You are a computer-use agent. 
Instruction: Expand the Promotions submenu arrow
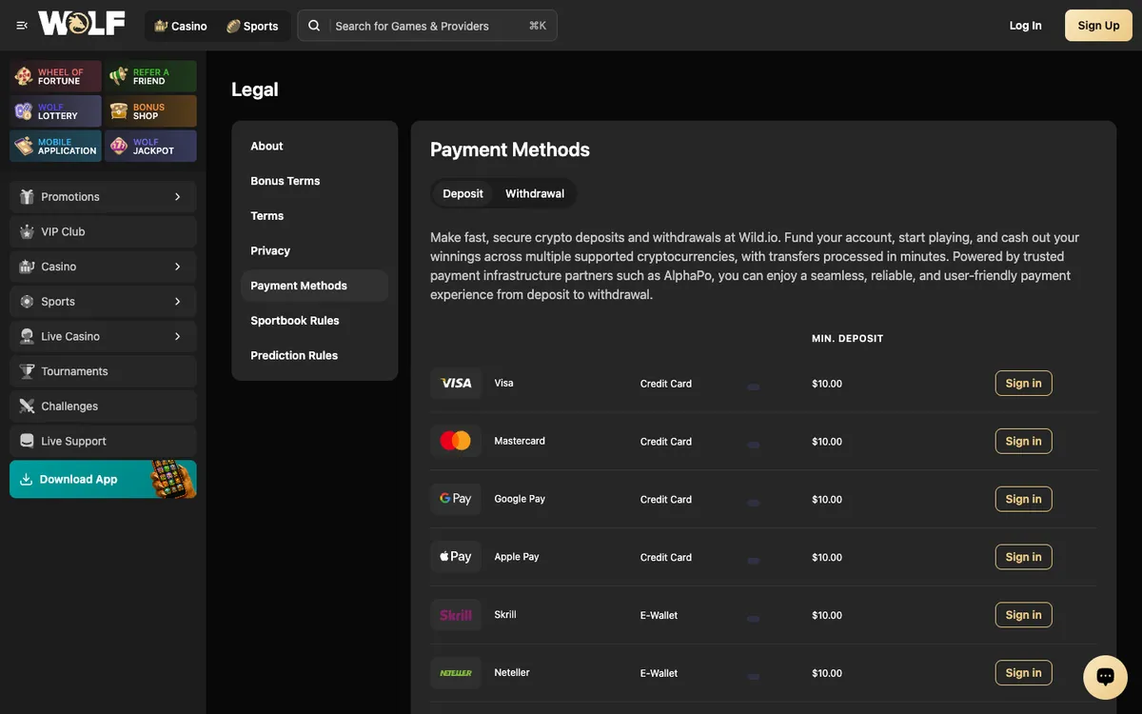coord(177,197)
